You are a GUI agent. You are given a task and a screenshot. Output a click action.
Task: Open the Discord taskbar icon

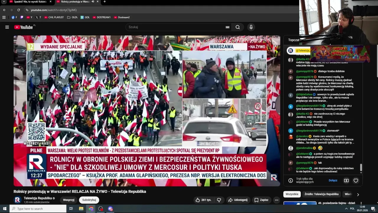point(110,209)
